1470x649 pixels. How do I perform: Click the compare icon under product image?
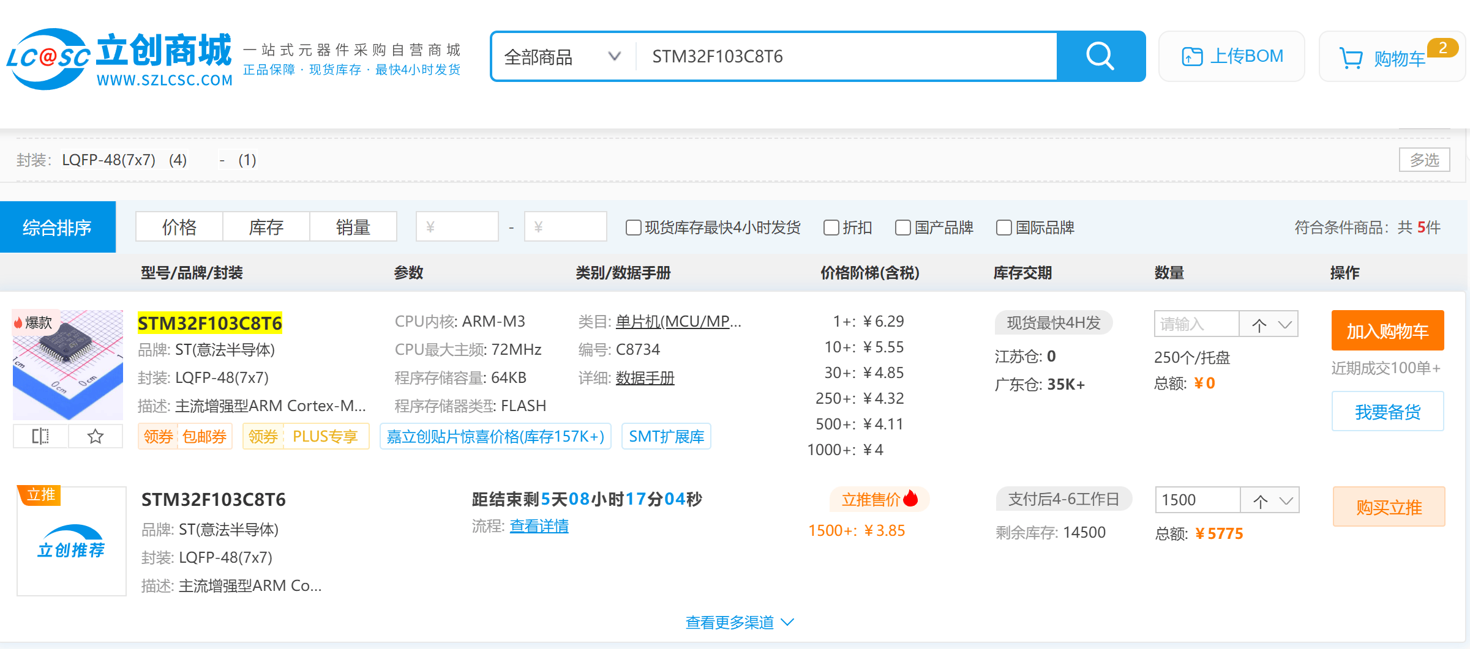pos(40,436)
